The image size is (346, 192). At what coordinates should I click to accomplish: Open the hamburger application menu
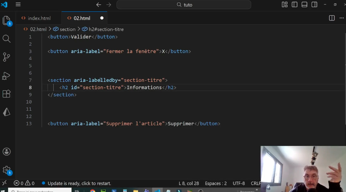(x=18, y=4)
